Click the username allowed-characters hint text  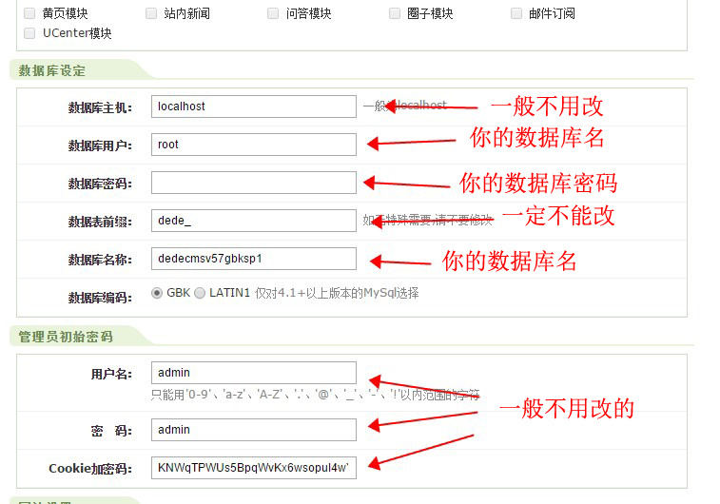[x=316, y=395]
